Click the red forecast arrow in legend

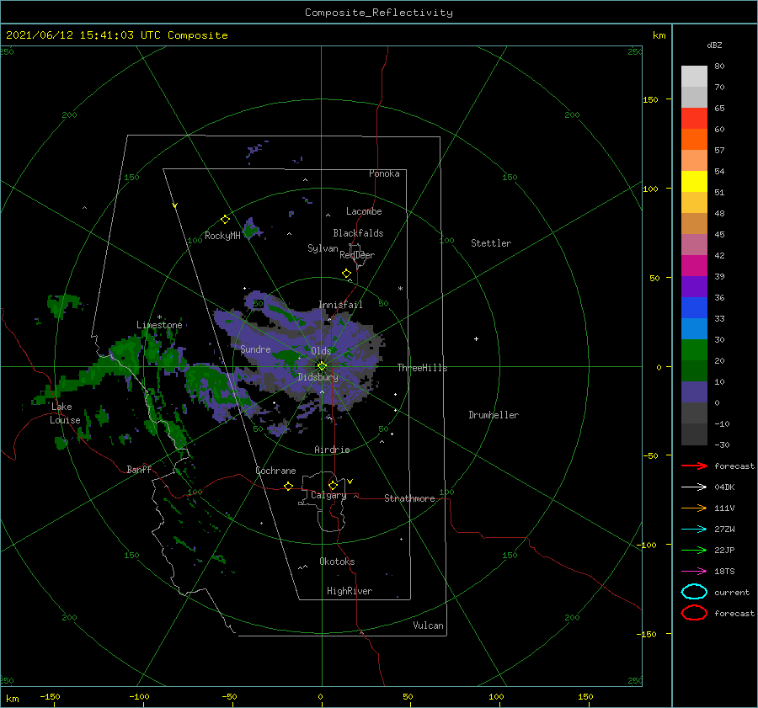click(x=694, y=466)
